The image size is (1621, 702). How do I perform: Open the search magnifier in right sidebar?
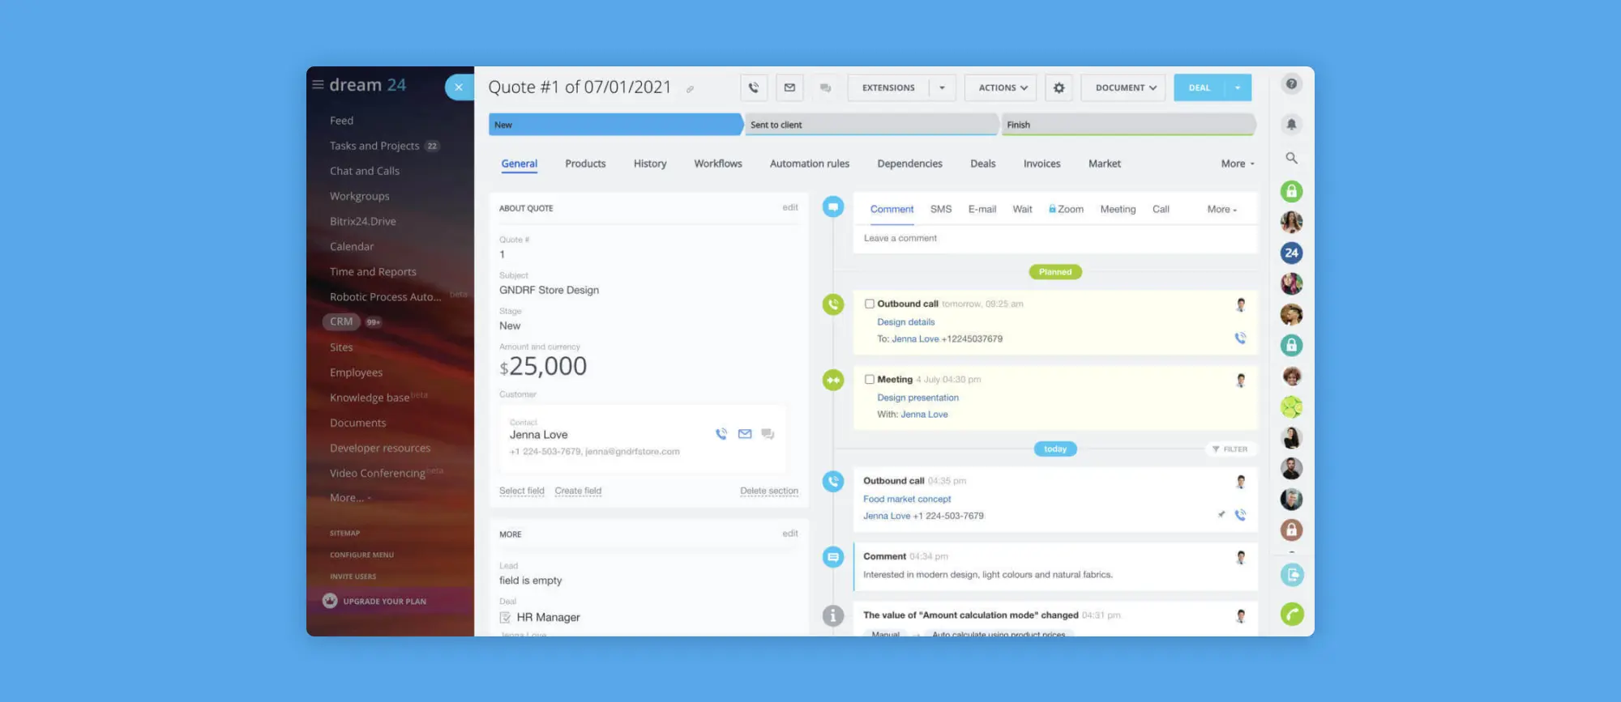(x=1291, y=158)
